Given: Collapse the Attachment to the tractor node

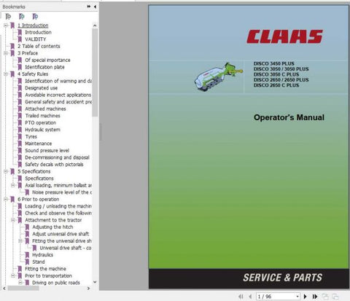Looking at the screenshot, I should (13, 220).
